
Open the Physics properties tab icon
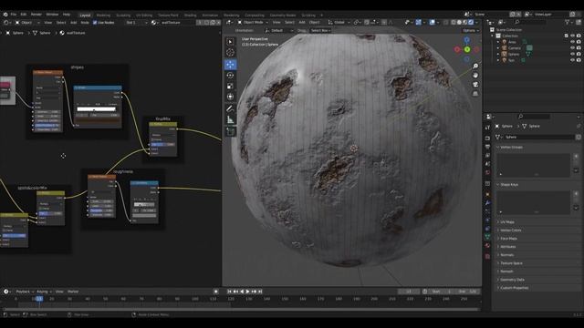[487, 220]
